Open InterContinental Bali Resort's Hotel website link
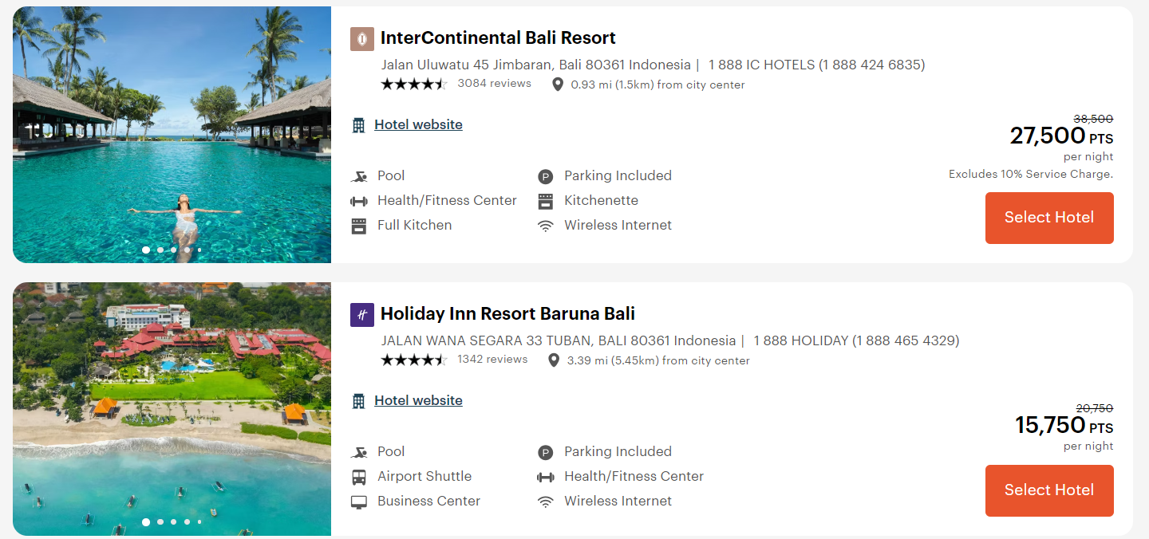The image size is (1149, 539). click(418, 124)
